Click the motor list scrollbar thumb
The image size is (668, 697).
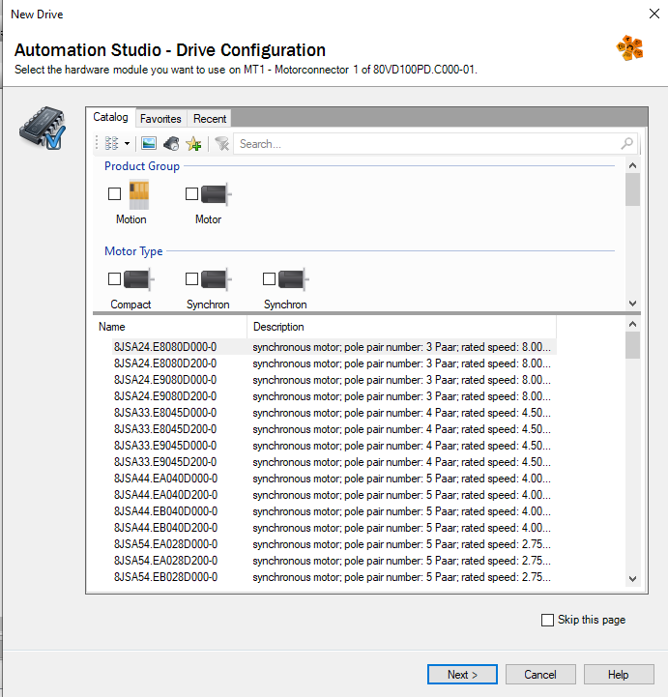coord(633,345)
